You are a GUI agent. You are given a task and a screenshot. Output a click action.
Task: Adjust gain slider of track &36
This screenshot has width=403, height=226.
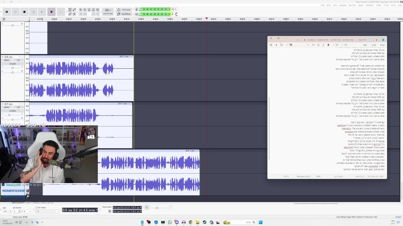click(x=13, y=68)
